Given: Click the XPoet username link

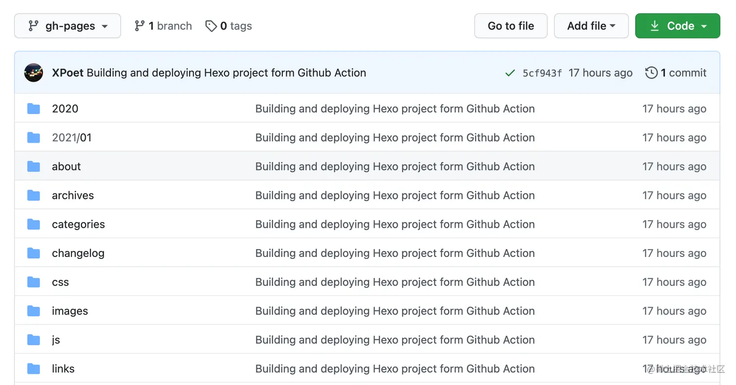Looking at the screenshot, I should 67,73.
